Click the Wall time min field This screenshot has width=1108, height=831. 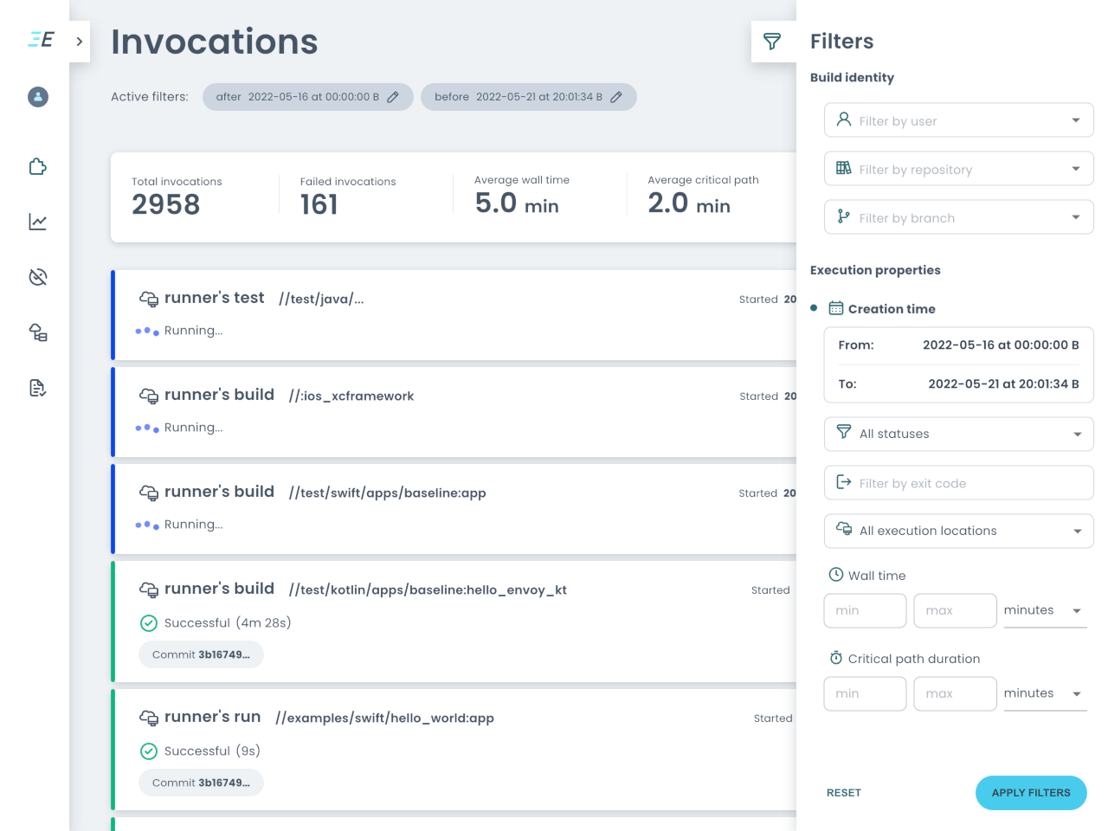click(x=866, y=610)
